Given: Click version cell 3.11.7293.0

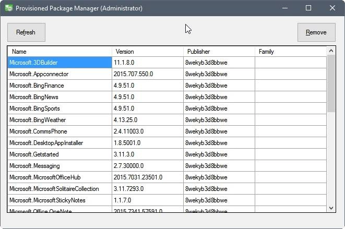Looking at the screenshot, I should [148, 189].
